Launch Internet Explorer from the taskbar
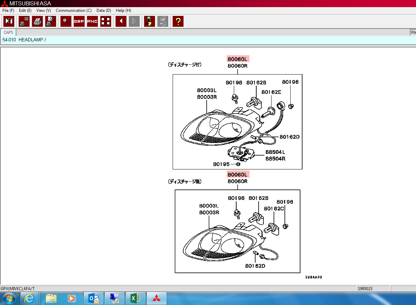416x305 pixels. [30, 298]
